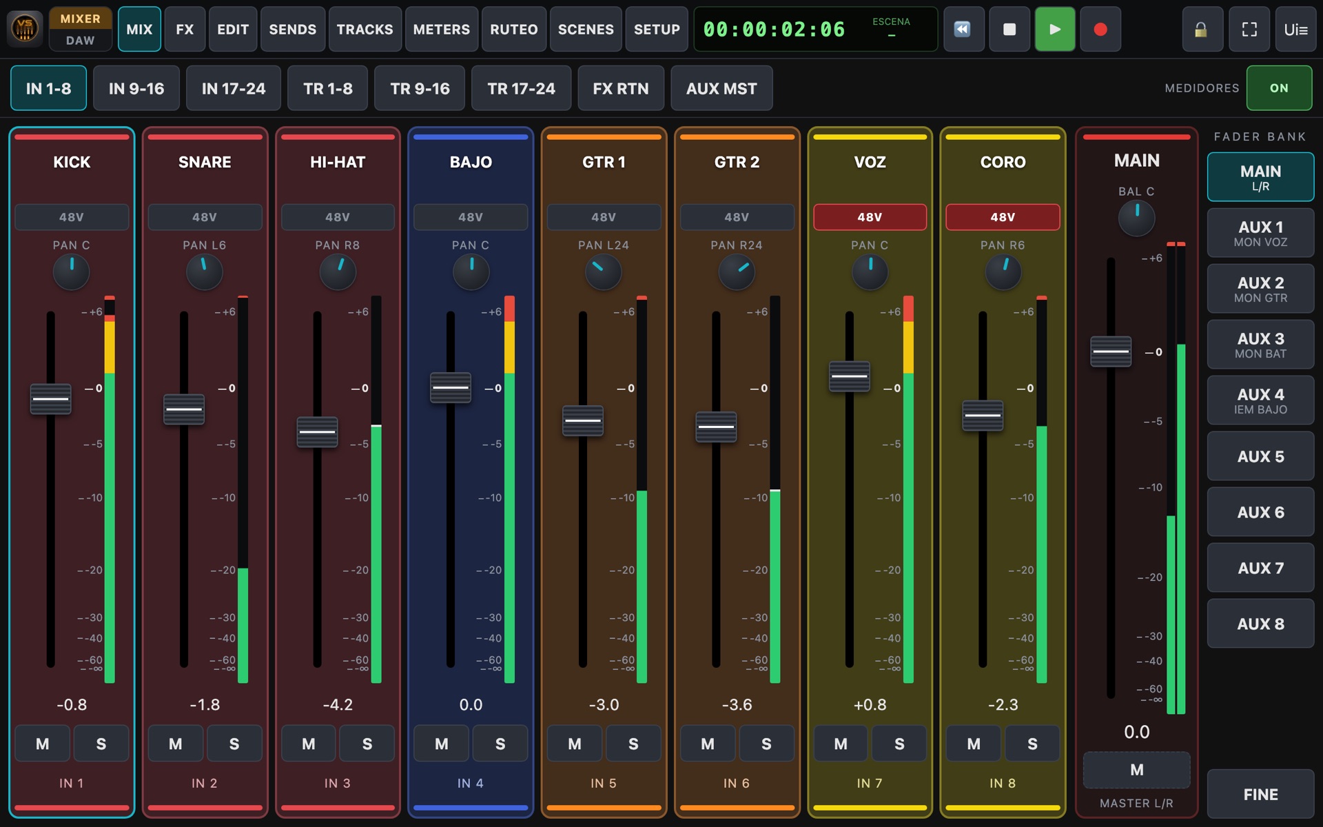Enable 48V on the KICK channel
This screenshot has width=1323, height=827.
pos(72,217)
